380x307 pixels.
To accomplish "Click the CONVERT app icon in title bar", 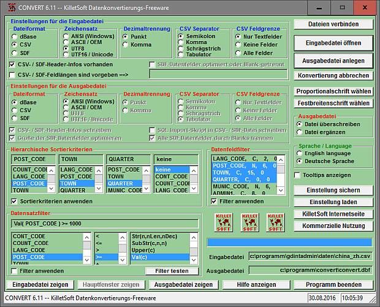I will pos(12,7).
